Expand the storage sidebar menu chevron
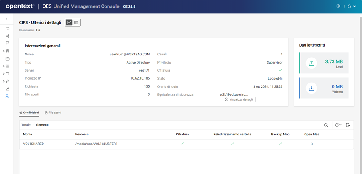This screenshot has width=362, height=174. [x=4, y=51]
